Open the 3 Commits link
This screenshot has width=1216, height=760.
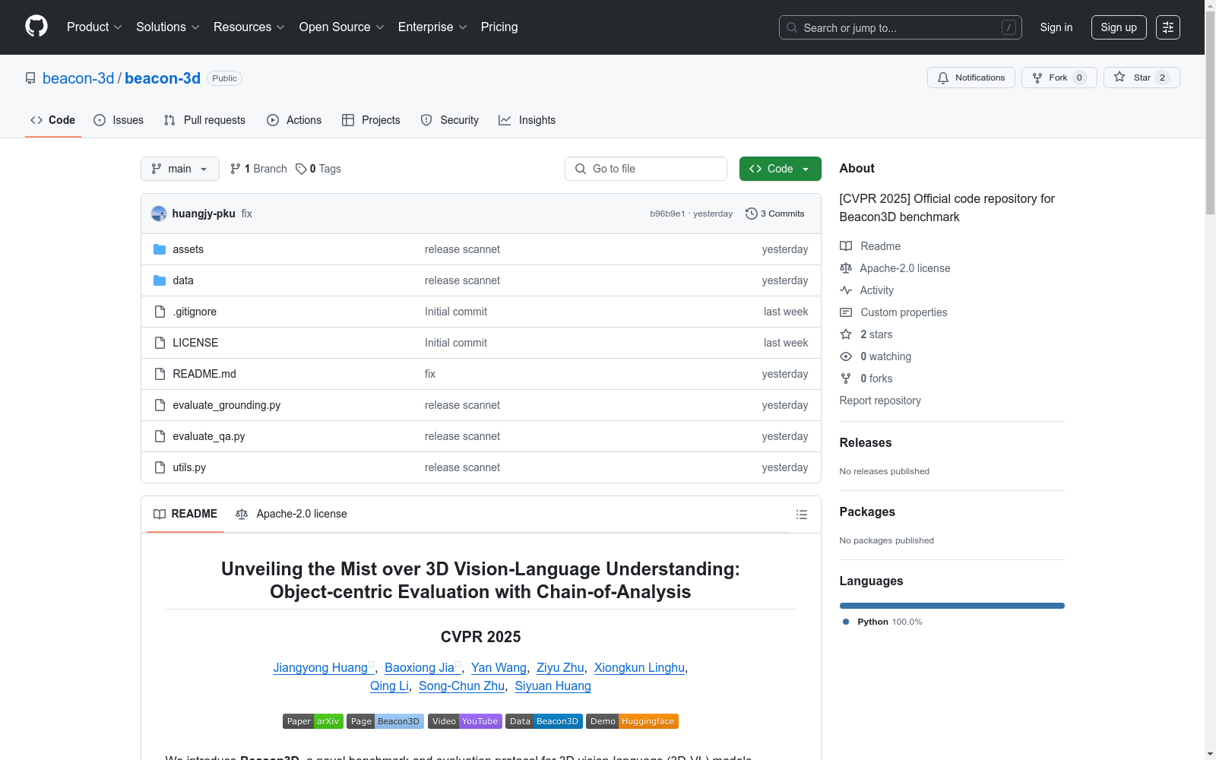pos(775,214)
